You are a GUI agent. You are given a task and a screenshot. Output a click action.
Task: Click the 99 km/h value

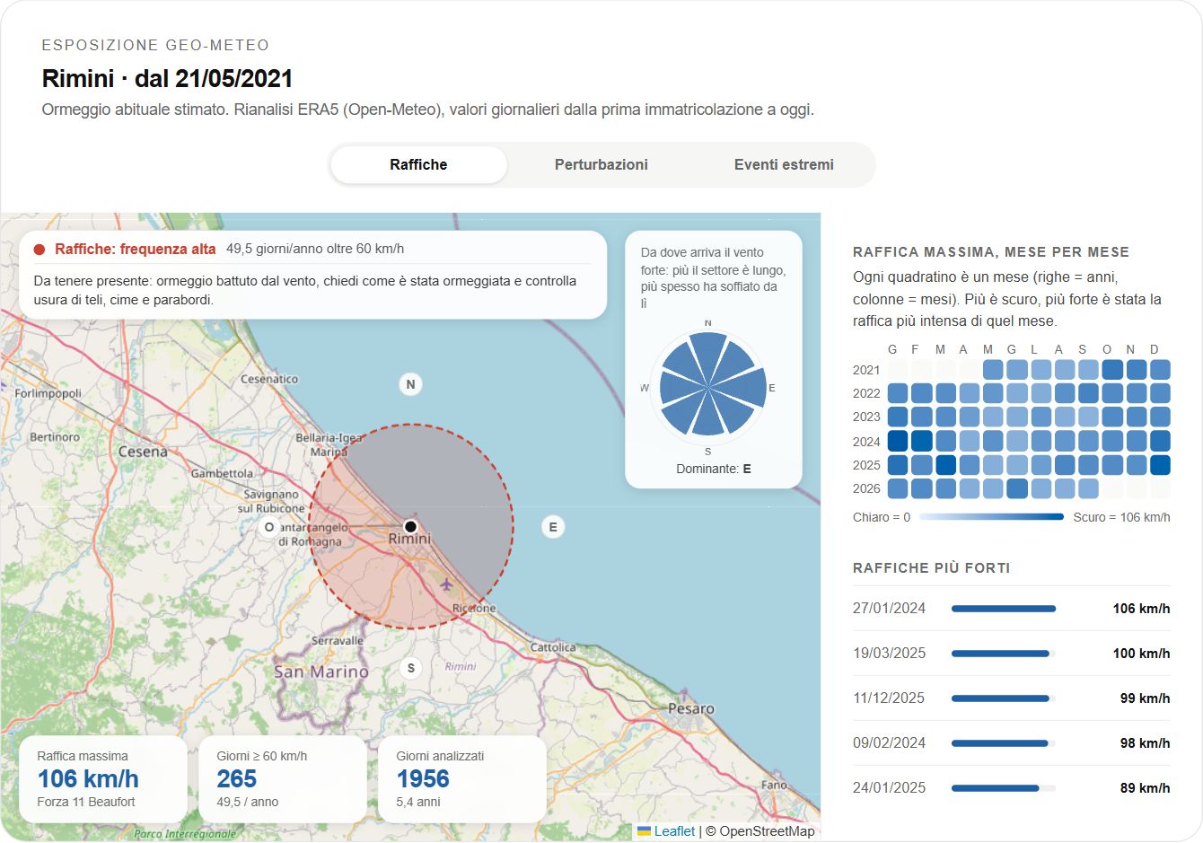[1145, 698]
